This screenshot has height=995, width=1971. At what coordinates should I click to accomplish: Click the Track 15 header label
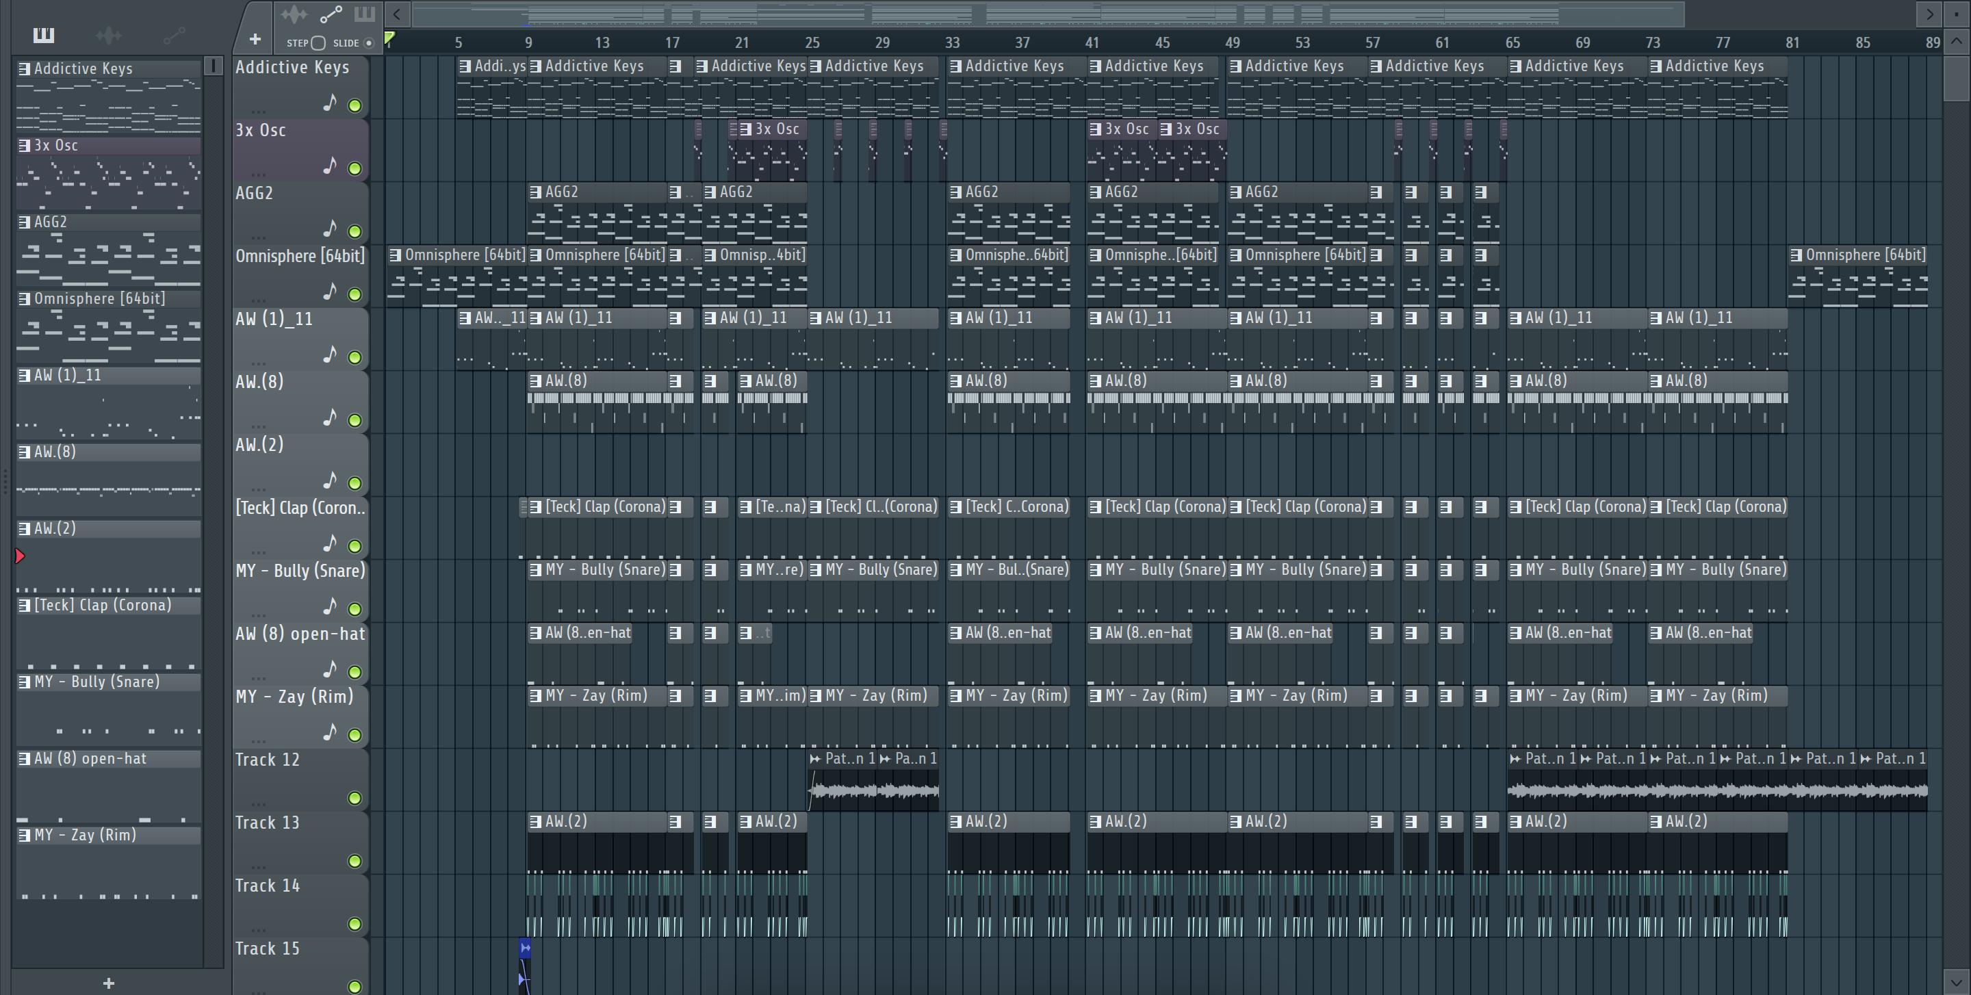(x=267, y=948)
